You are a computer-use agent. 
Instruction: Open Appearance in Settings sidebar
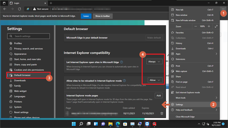[29, 54]
